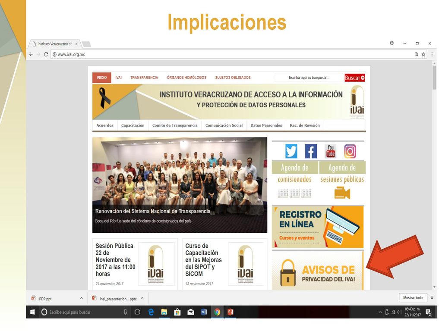The height and width of the screenshot is (331, 442).
Task: Open the YouTube channel icon
Action: [330, 151]
